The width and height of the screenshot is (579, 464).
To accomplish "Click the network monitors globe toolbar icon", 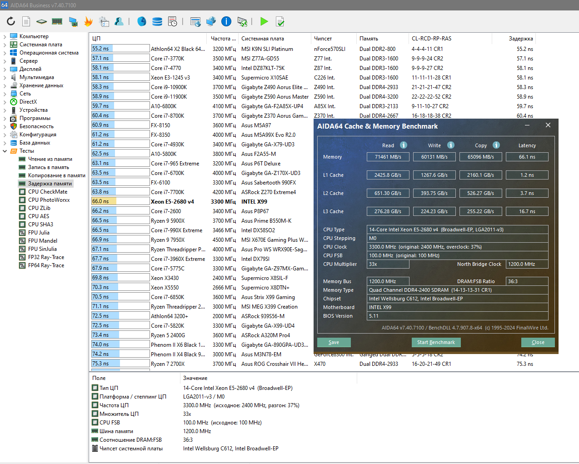I will pyautogui.click(x=211, y=21).
